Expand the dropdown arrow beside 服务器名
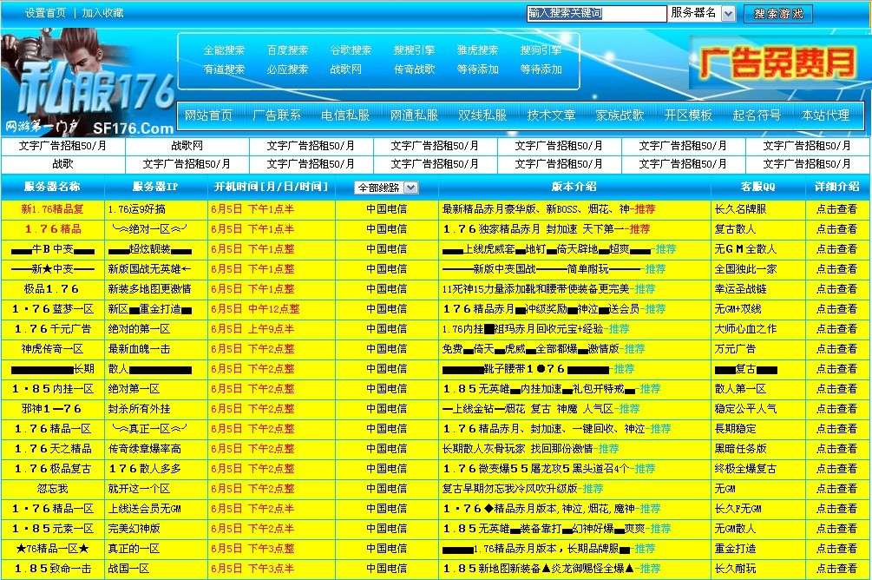Screen dimensions: 872x580 pos(727,14)
